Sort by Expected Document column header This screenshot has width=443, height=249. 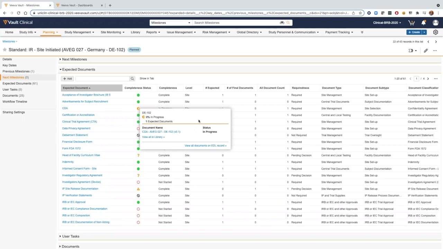coord(92,88)
